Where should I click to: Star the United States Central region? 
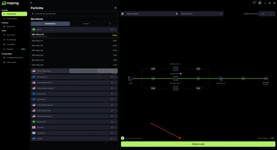tap(112, 105)
